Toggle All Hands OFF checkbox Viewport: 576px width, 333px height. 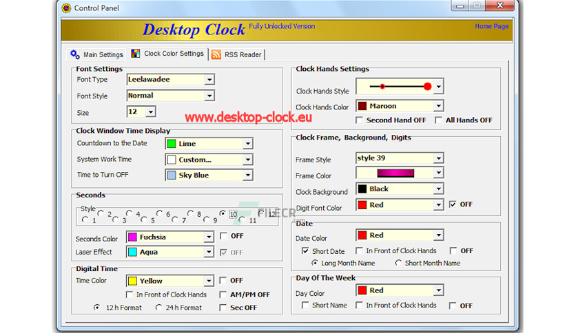click(438, 120)
